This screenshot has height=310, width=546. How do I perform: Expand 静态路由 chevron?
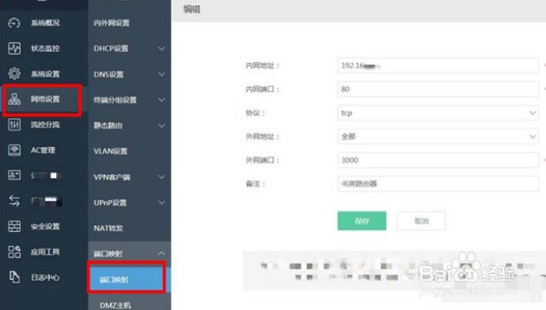(x=162, y=125)
